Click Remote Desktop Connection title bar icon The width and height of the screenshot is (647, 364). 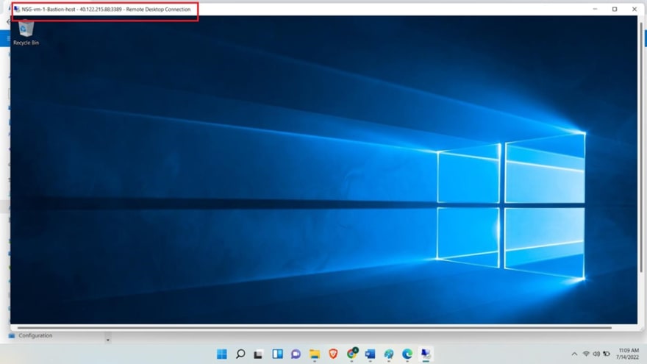17,9
